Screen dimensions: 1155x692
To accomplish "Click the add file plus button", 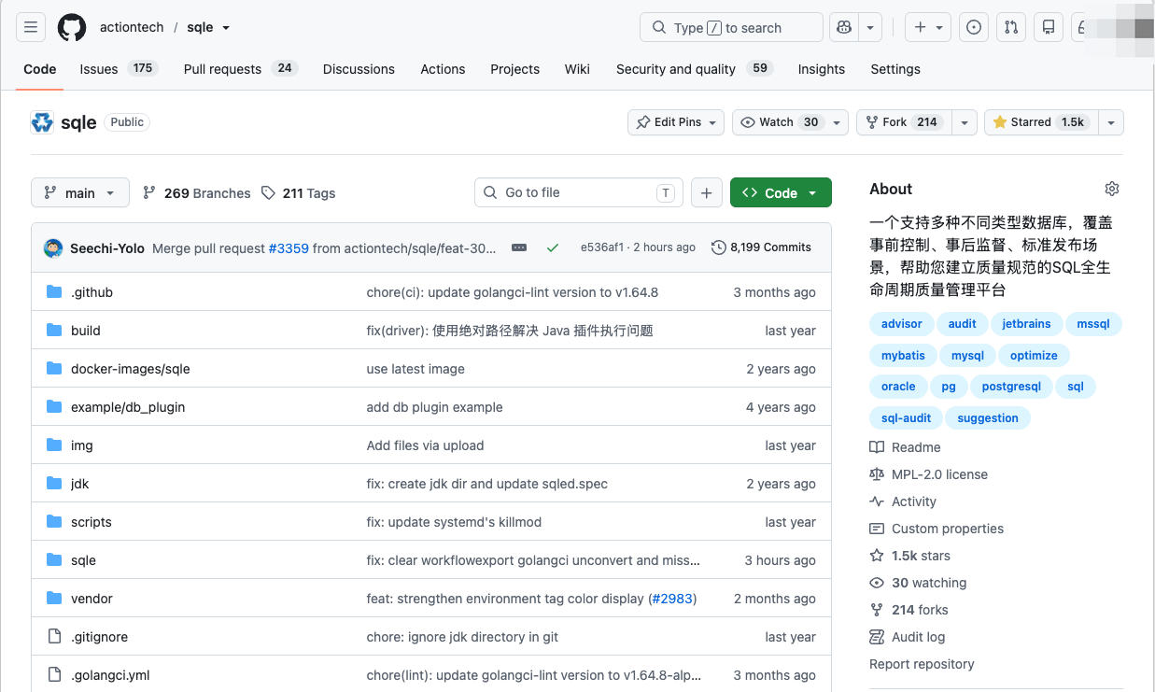I will tap(706, 193).
